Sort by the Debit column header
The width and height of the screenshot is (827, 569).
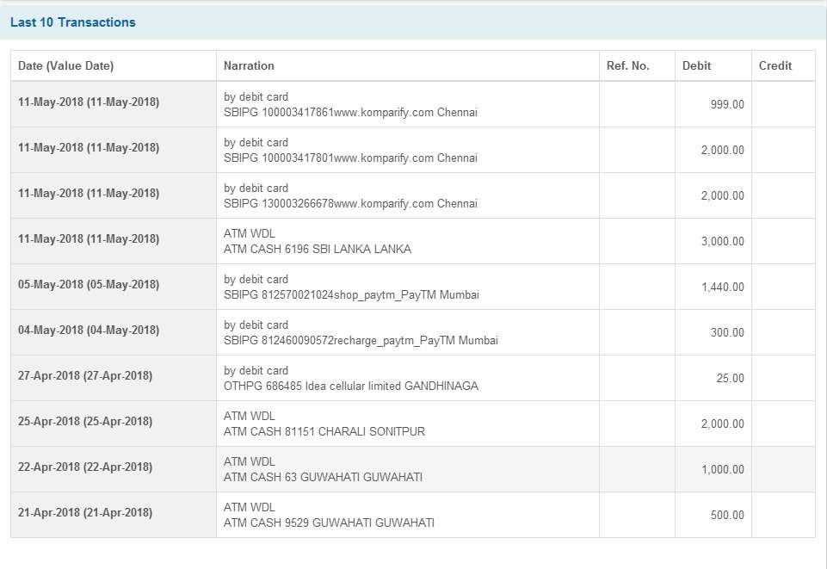tap(697, 65)
